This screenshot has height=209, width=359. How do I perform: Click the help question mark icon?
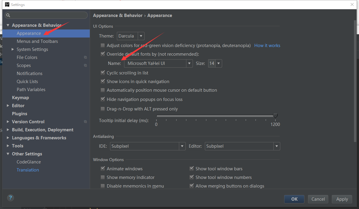10,198
